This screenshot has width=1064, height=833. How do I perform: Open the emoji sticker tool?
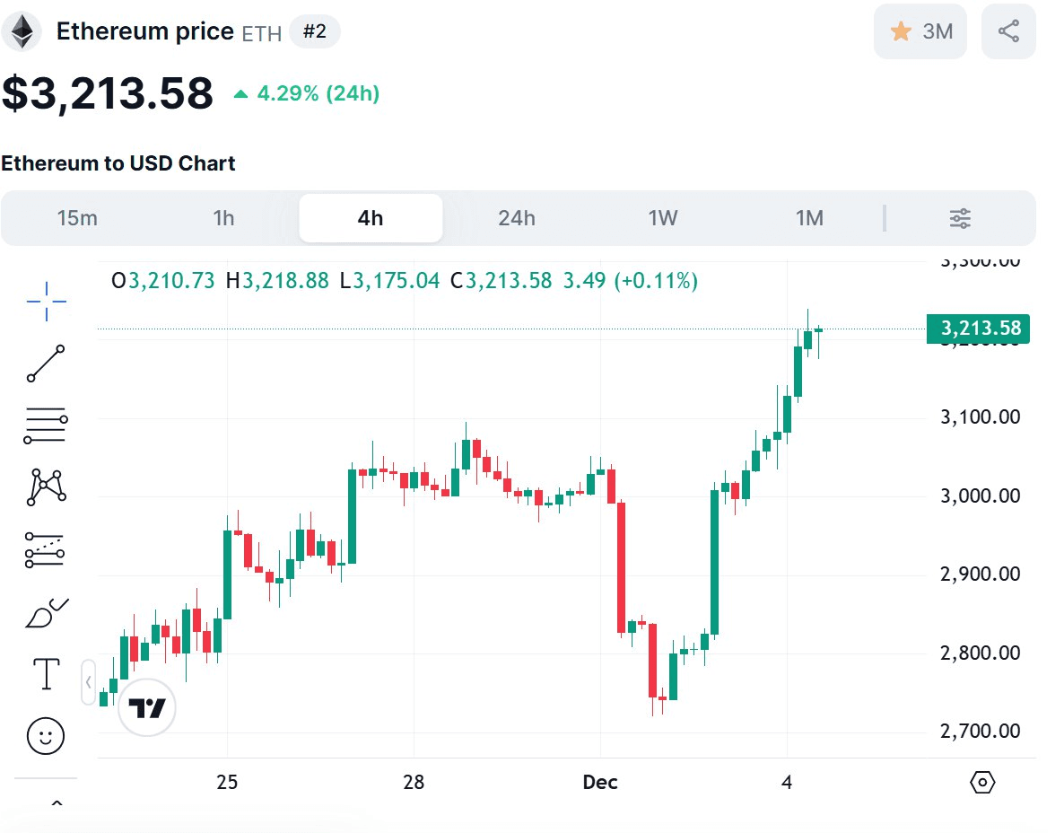[x=46, y=736]
